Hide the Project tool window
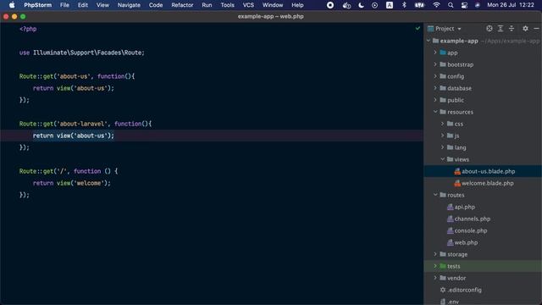This screenshot has height=305, width=542. click(536, 28)
